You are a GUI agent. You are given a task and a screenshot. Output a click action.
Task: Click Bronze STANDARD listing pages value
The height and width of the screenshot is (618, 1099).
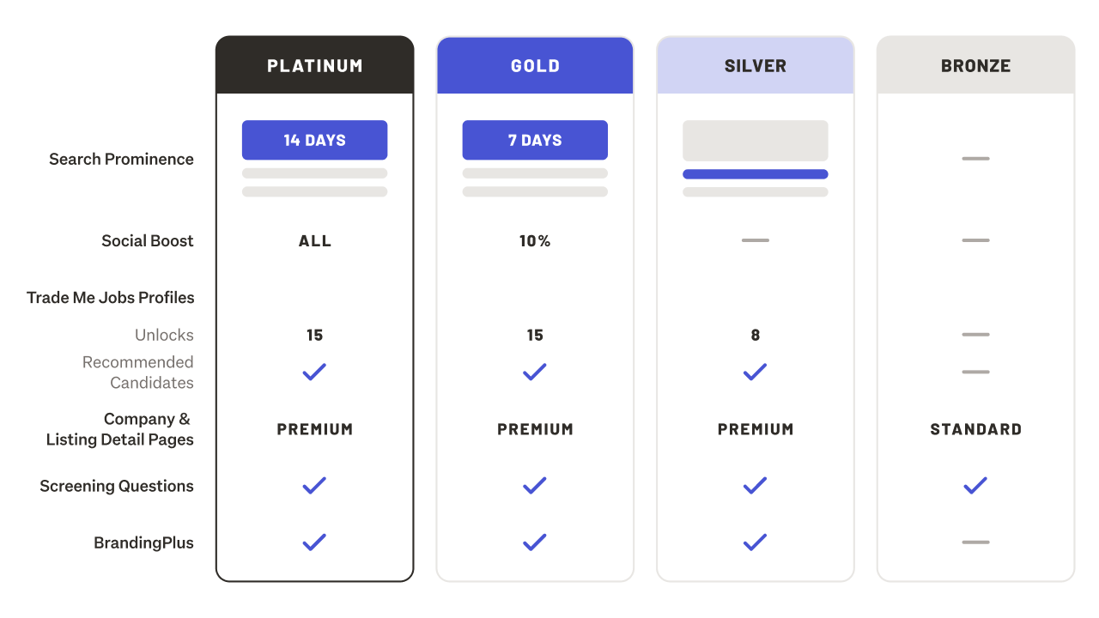[x=975, y=429]
